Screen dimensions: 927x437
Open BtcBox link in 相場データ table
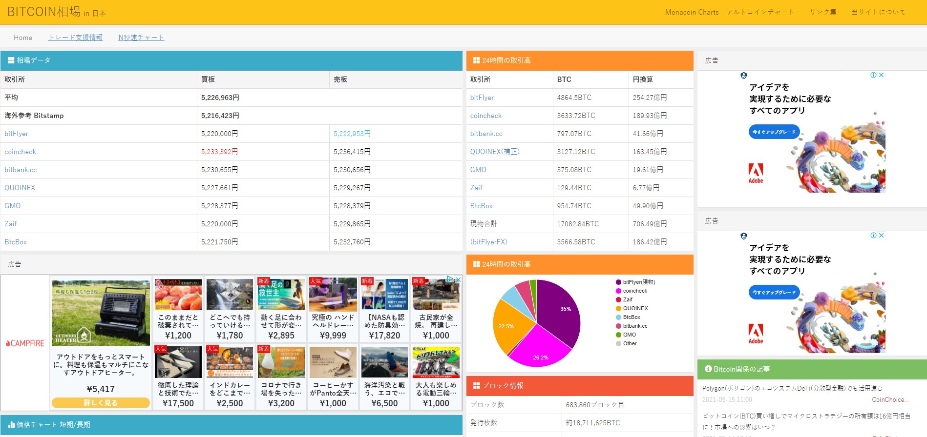click(16, 242)
